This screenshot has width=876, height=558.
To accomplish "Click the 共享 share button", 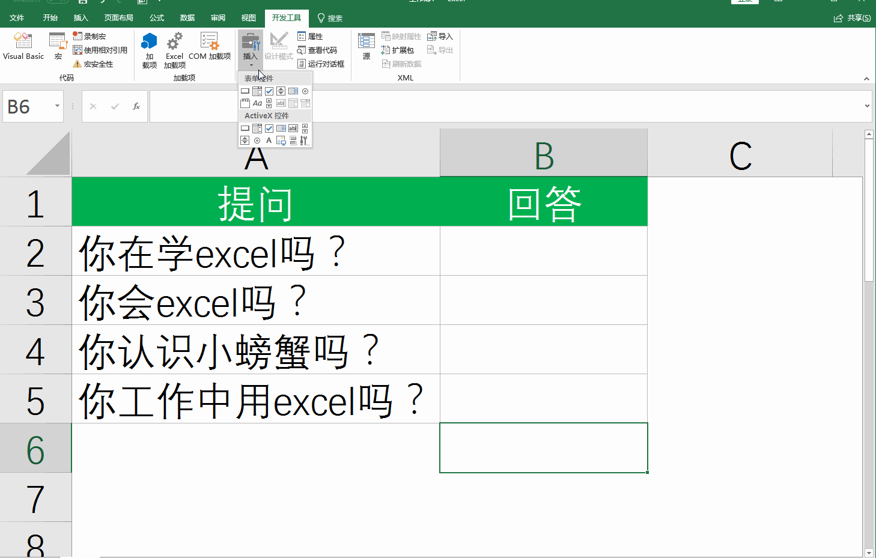I will point(852,18).
